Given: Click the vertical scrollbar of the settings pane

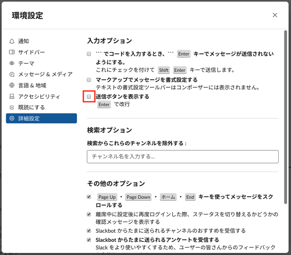Looking at the screenshot, I should [285, 117].
